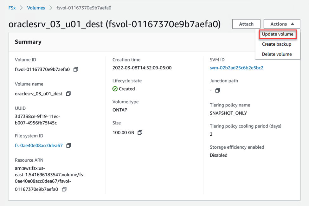Copy the Junction path value
The height and width of the screenshot is (206, 309).
217,90
